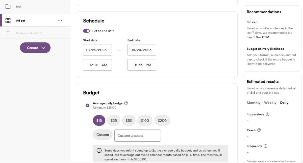This screenshot has width=303, height=163.
Task: Click the 11:59 PM end time field
Action: tap(142, 65)
